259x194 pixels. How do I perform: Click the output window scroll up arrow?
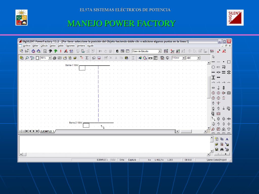click(212, 137)
